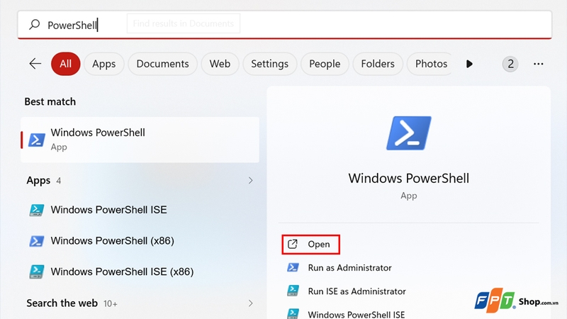Switch to the Folders filter tab

tap(378, 64)
